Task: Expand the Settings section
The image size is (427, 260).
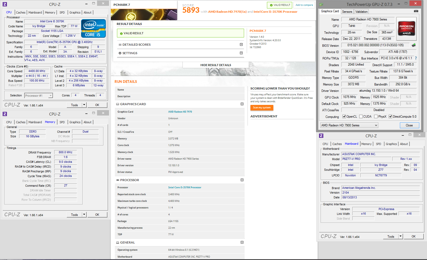Action: click(x=241, y=53)
